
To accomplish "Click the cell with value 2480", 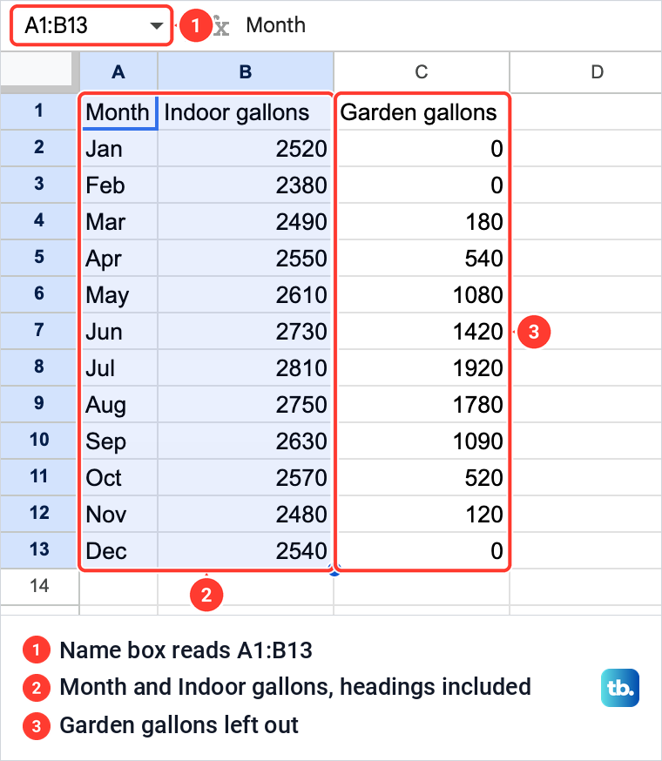I will coord(246,514).
